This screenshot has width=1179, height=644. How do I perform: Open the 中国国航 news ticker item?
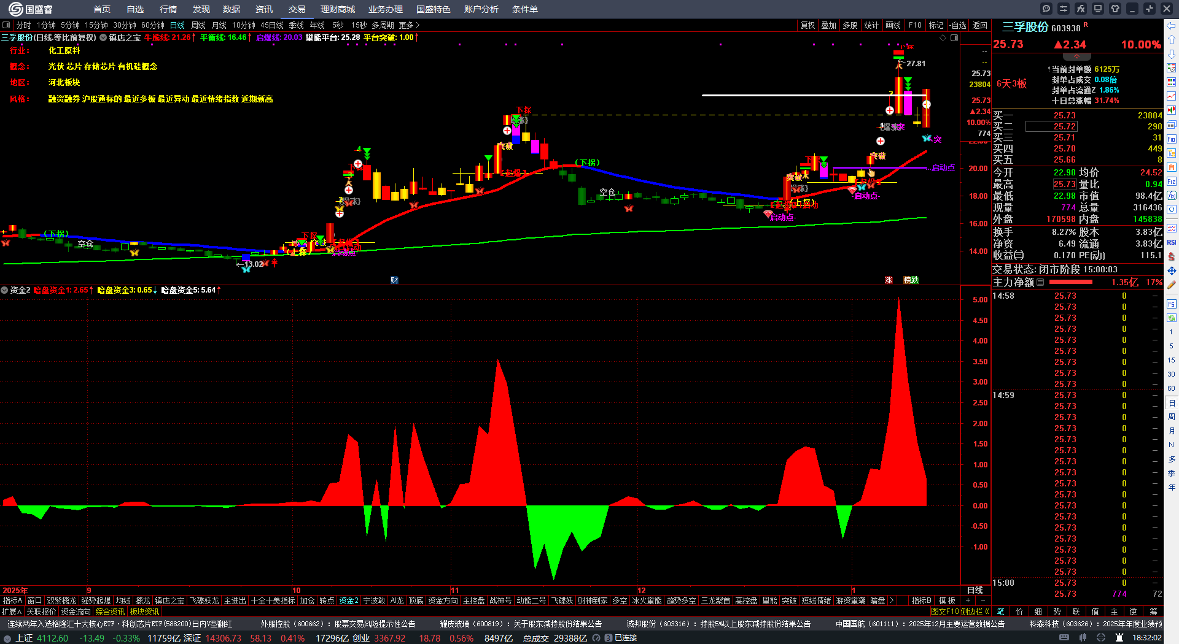[920, 624]
